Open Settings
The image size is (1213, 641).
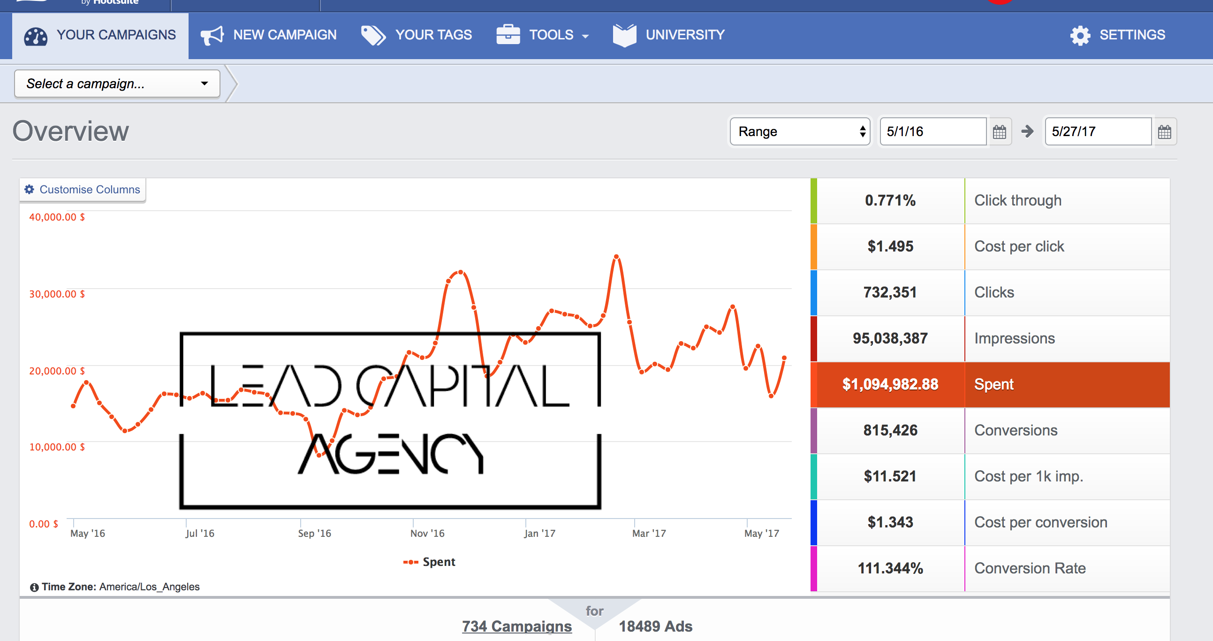1118,35
